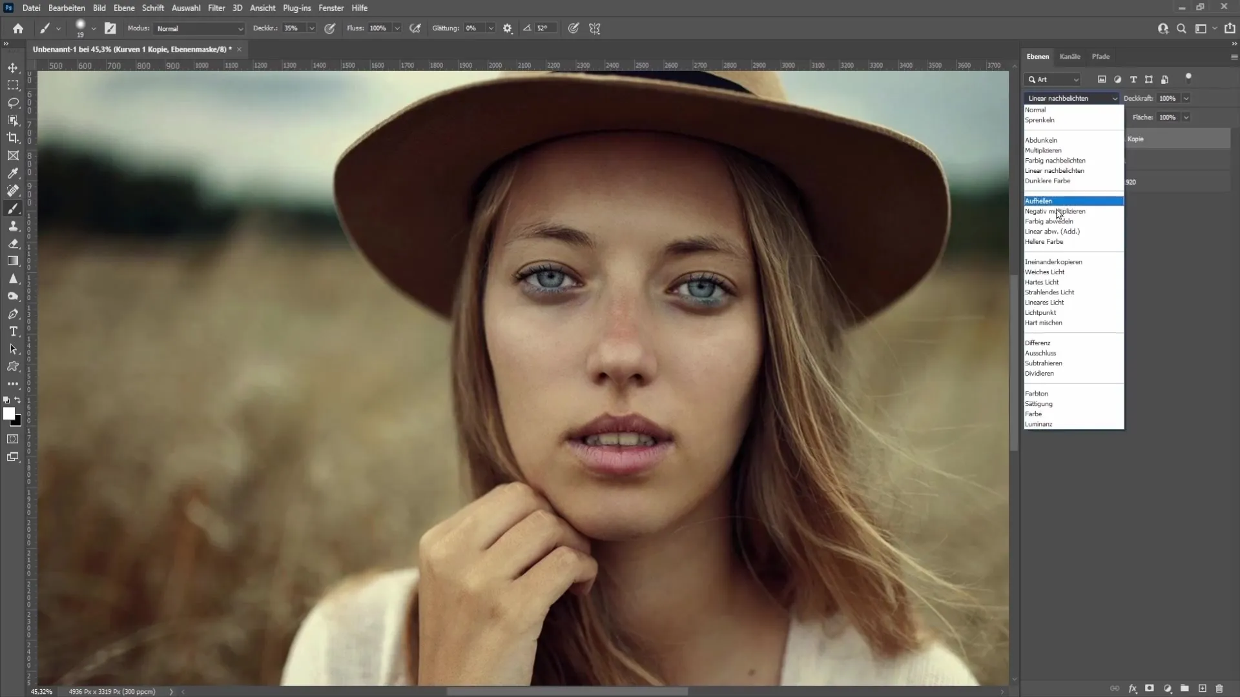Viewport: 1240px width, 697px height.
Task: Select the Spot Healing Brush tool
Action: coord(13,190)
